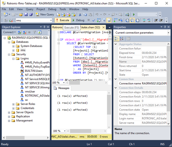Expand the rms database node

point(13,50)
